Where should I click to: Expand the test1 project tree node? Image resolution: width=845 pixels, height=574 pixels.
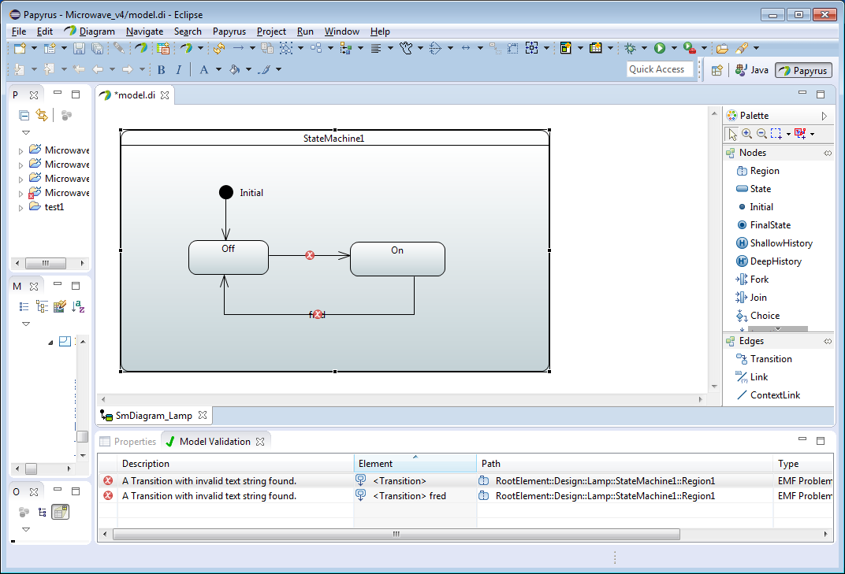pyautogui.click(x=21, y=207)
